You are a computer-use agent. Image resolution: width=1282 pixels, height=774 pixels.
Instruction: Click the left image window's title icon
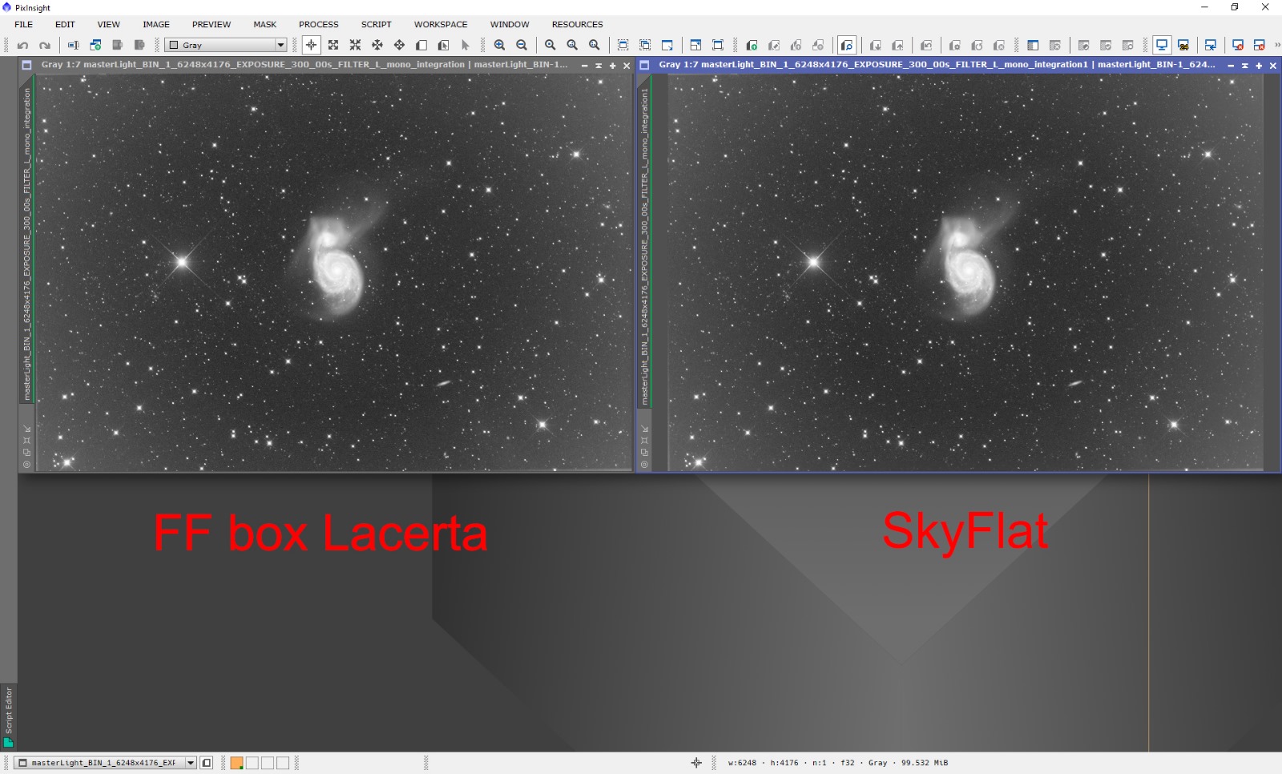point(26,65)
